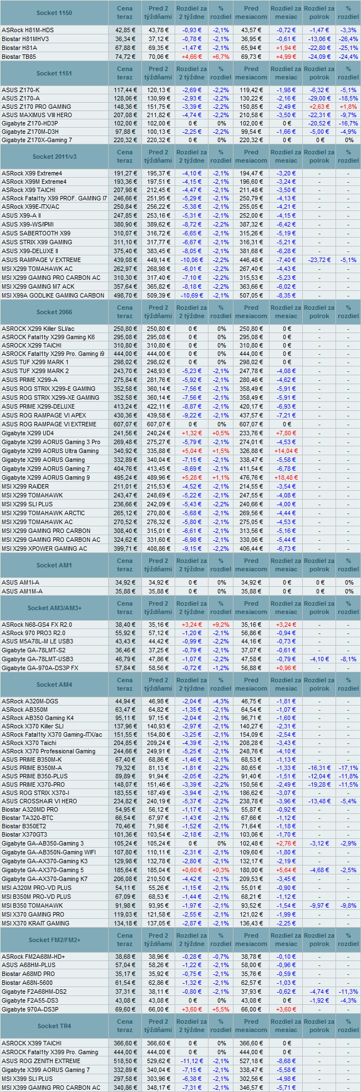361x1092 pixels.
Task: Select +5,5% for Gigabyte 970A-DS3P
Action: [221, 1009]
